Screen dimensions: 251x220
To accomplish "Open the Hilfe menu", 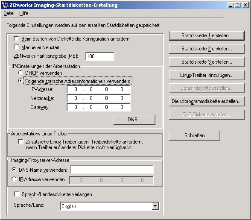I will pos(24,13).
